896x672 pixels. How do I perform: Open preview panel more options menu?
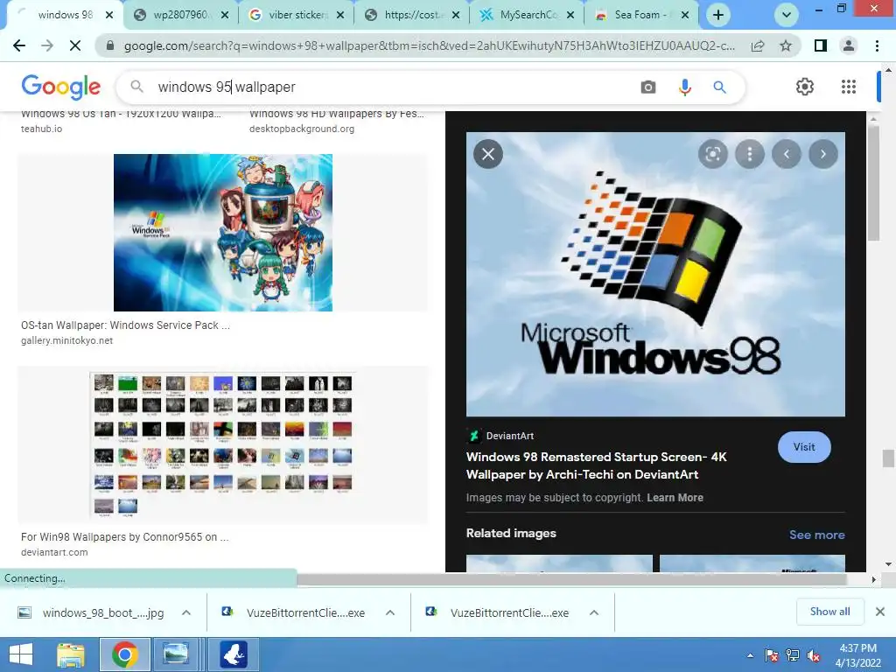[x=750, y=154]
